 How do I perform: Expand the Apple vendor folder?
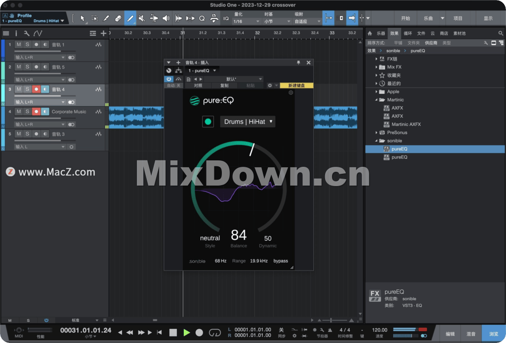(376, 92)
